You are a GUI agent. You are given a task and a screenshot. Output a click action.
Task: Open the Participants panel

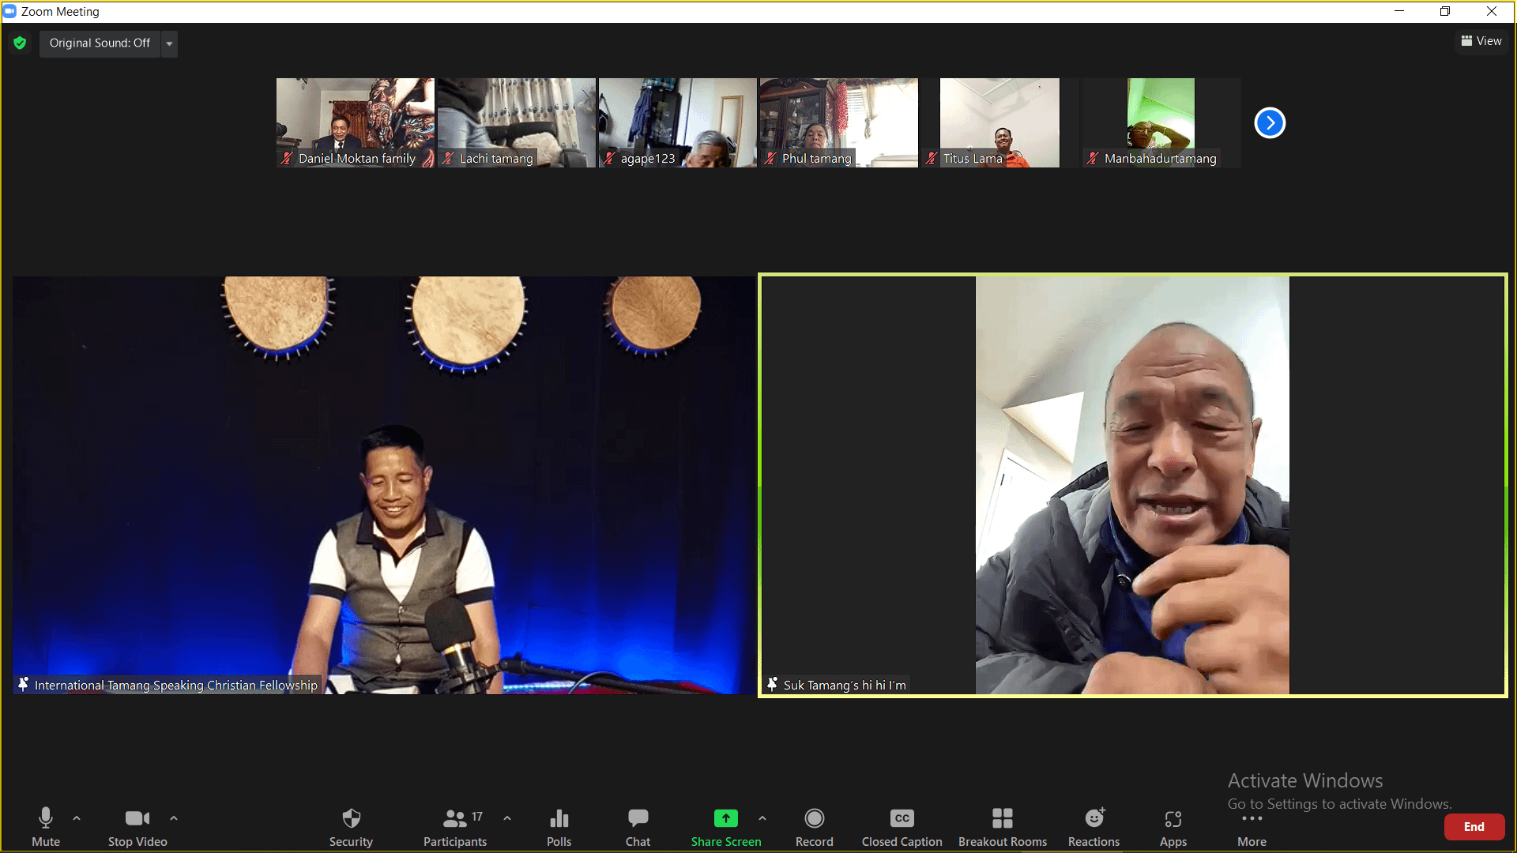[455, 826]
